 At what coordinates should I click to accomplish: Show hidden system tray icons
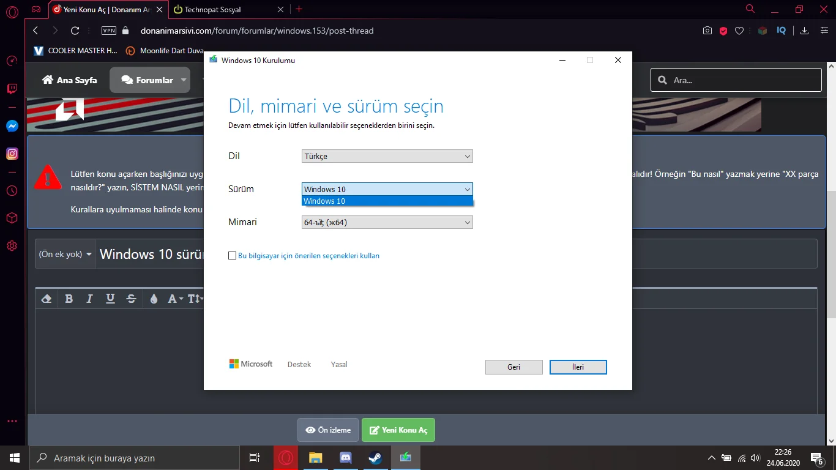711,458
